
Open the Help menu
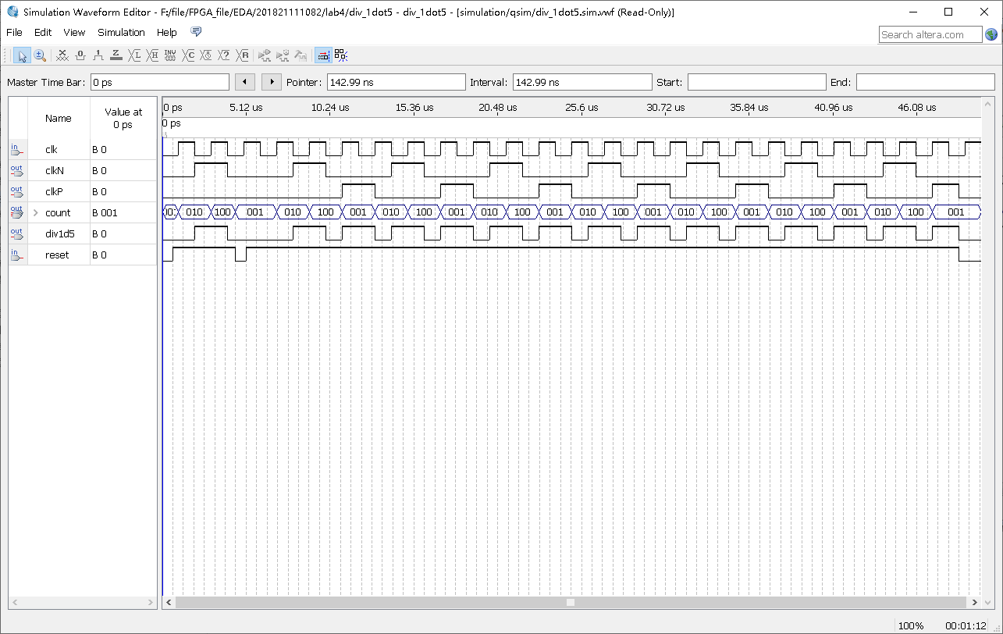click(167, 33)
